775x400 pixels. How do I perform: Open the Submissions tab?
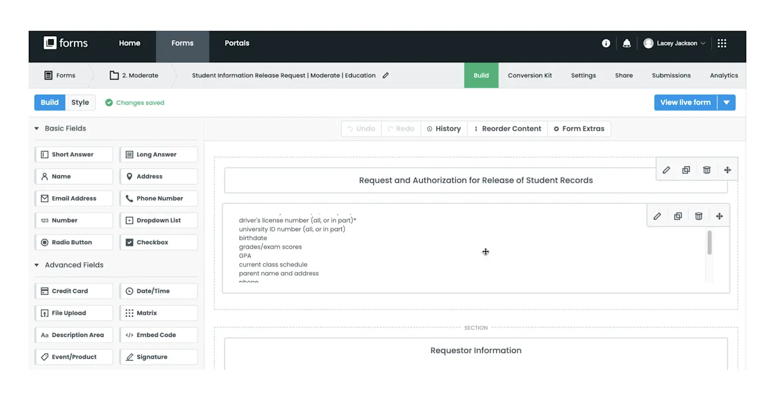[x=671, y=75]
